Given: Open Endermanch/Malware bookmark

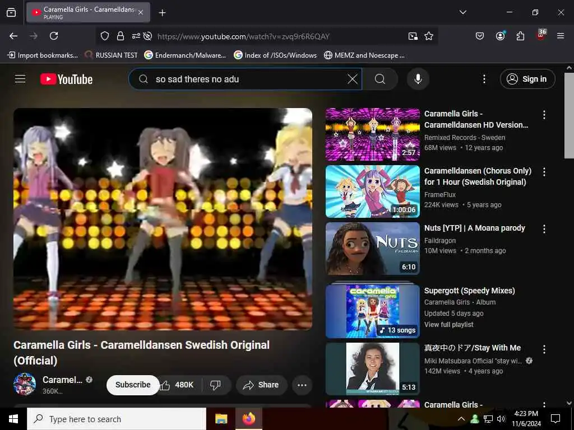Looking at the screenshot, I should (185, 55).
